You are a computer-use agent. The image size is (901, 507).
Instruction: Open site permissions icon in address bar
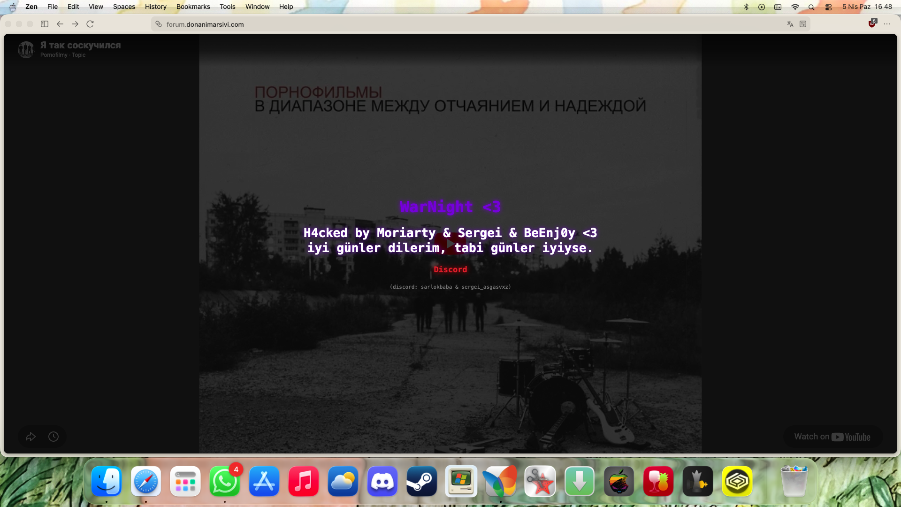(159, 24)
